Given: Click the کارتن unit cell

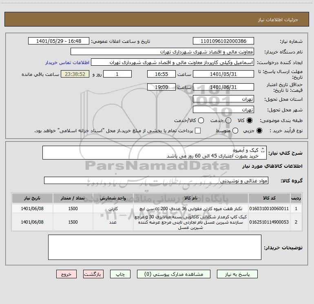Looking at the screenshot, I should [x=113, y=209].
